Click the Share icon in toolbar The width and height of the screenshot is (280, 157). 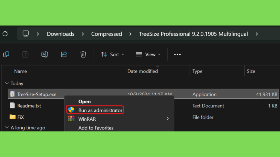click(64, 54)
